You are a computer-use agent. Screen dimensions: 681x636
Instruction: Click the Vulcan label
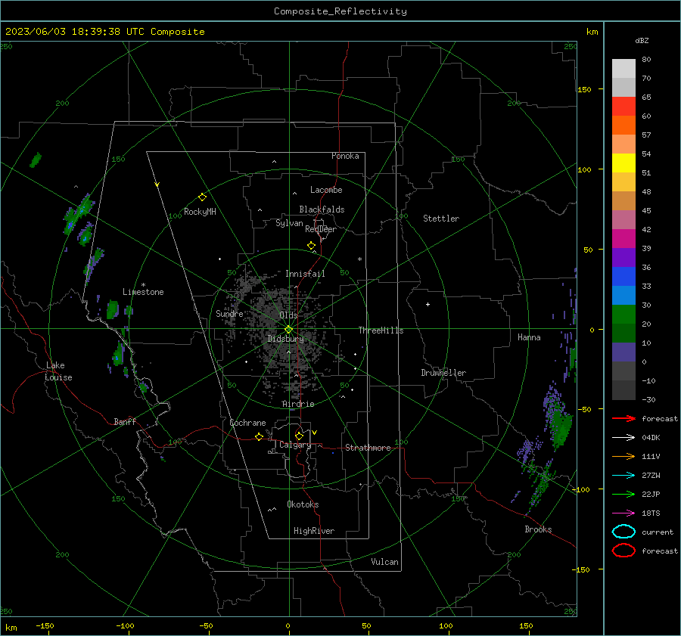(384, 562)
